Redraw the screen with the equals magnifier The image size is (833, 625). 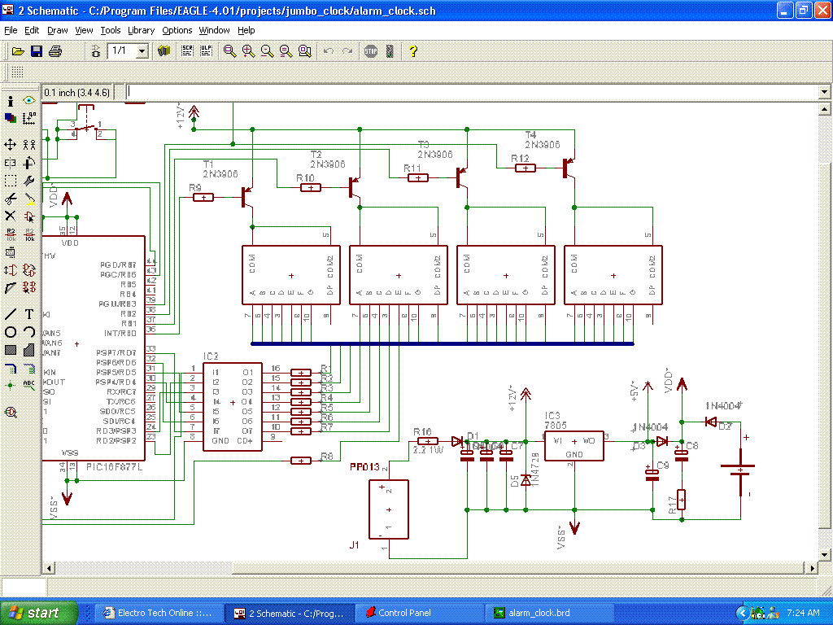coord(286,51)
